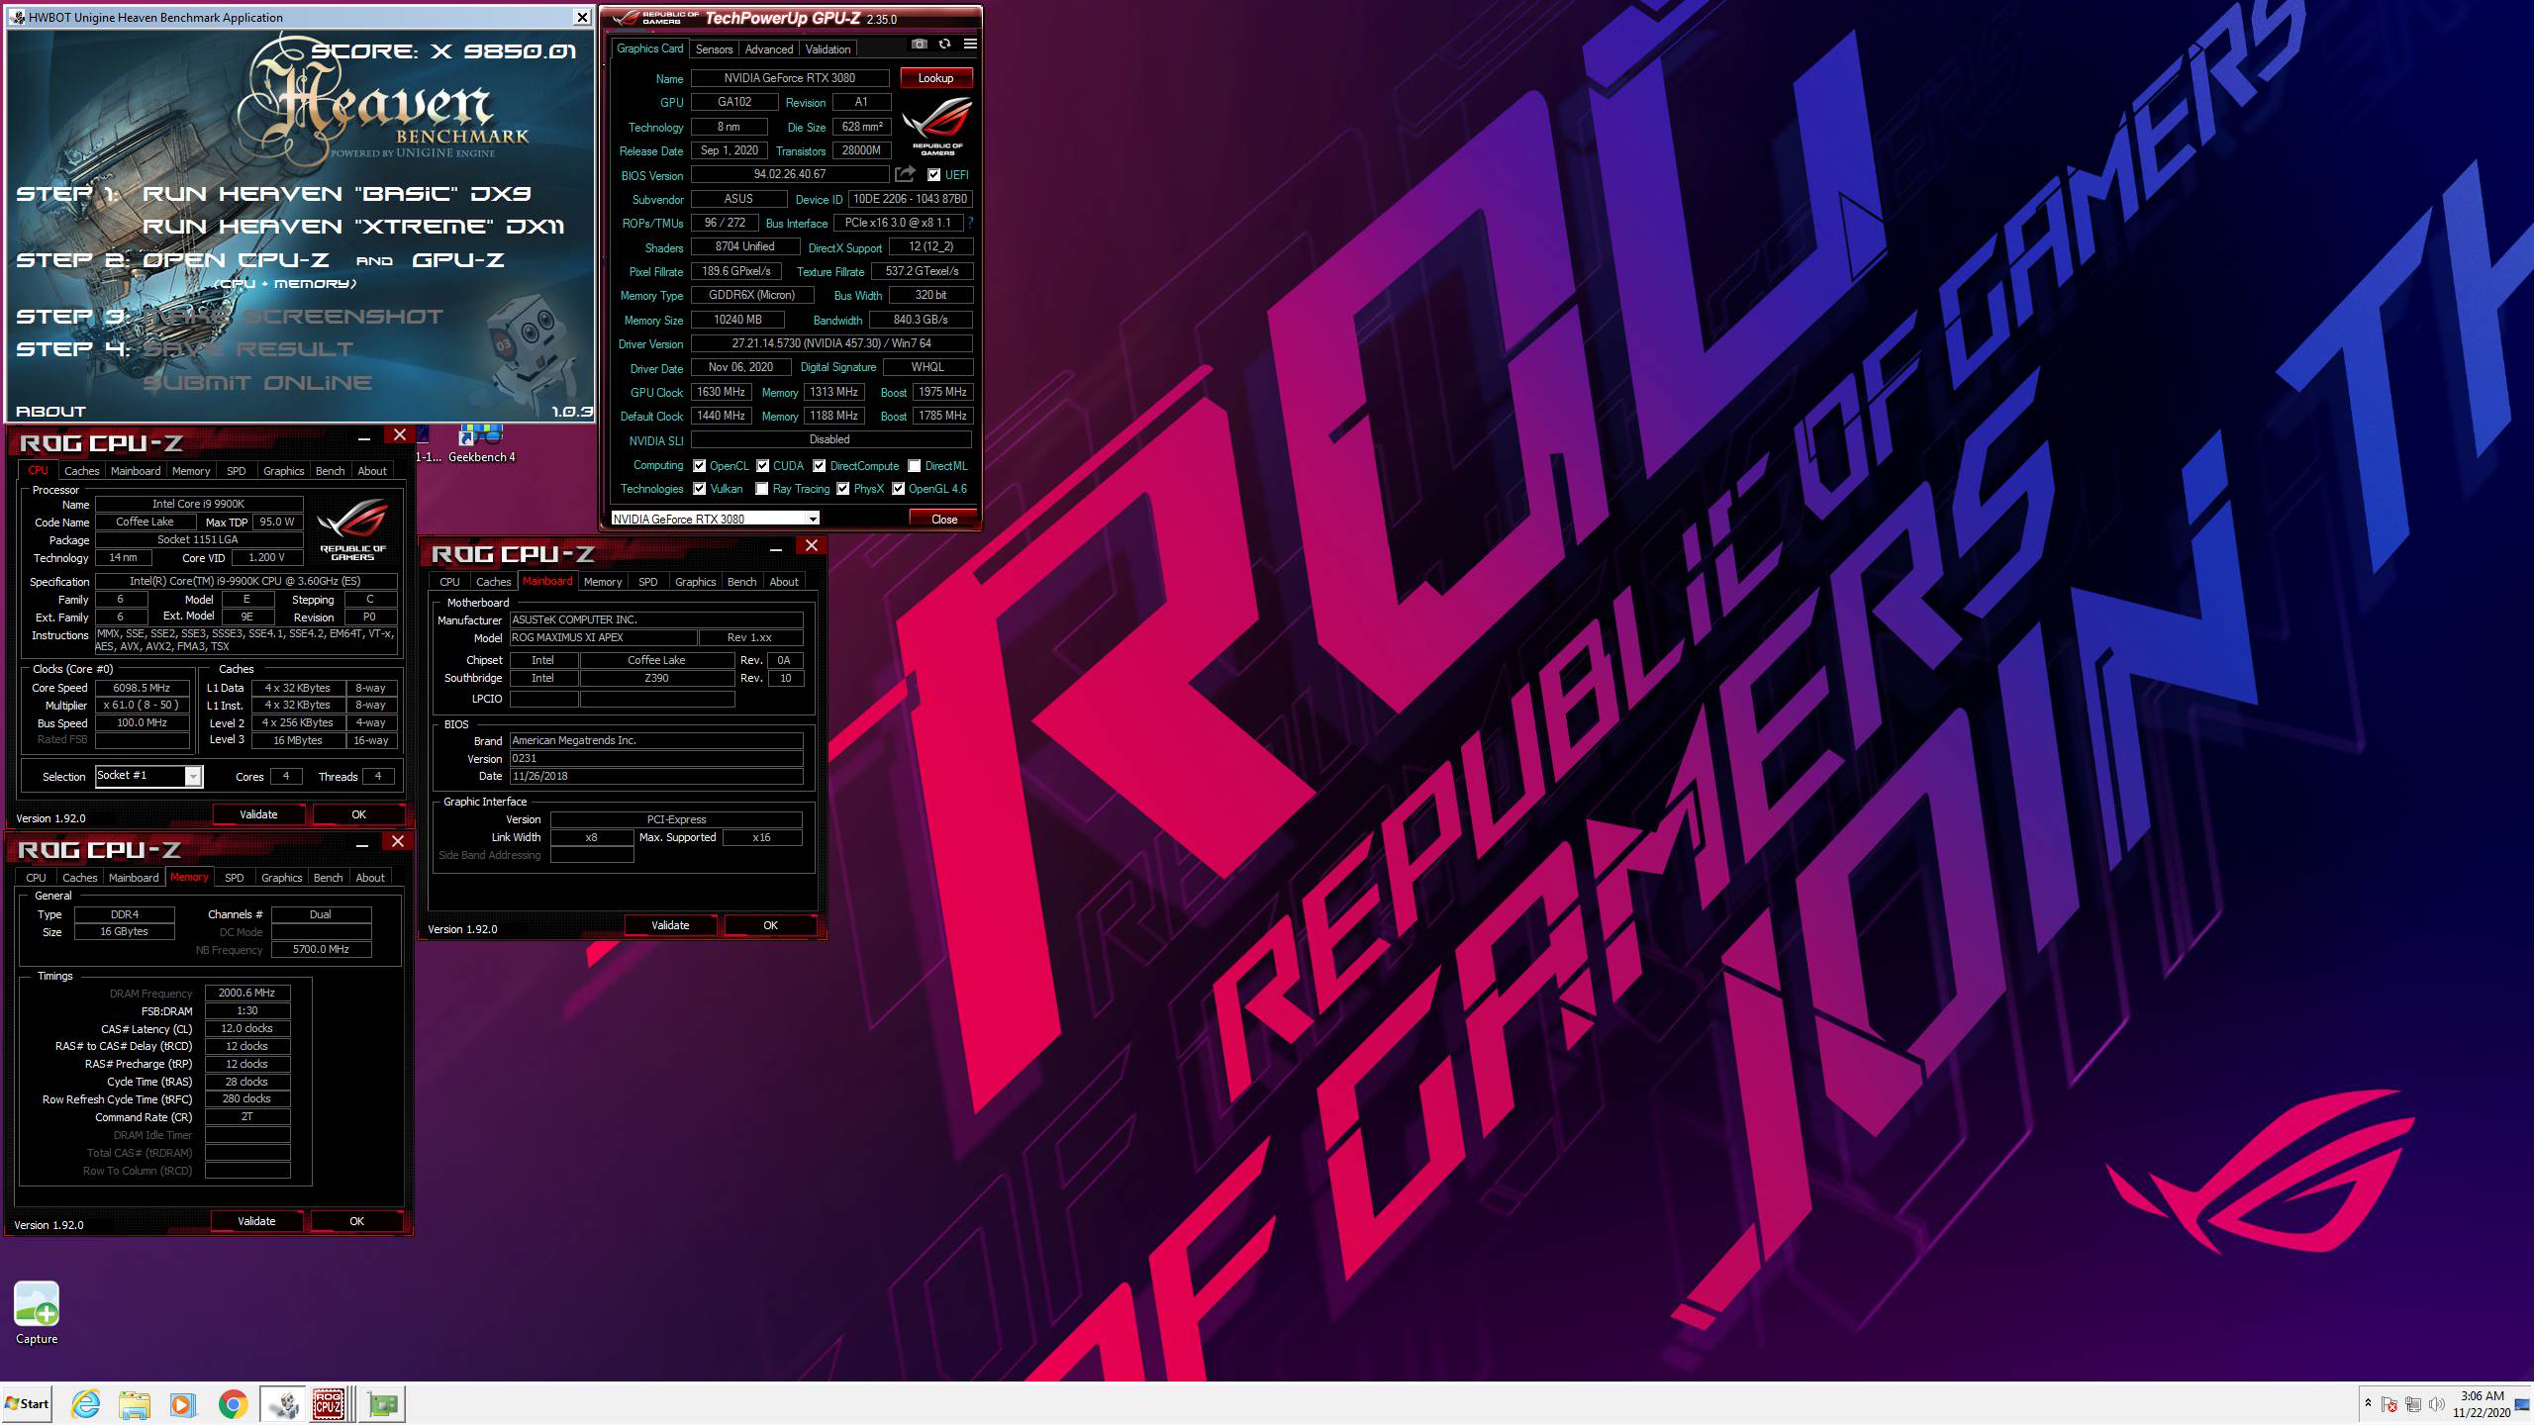Take a GPU-Z screenshot with the camera icon
Viewport: 2534px width, 1425px height.
(x=920, y=45)
